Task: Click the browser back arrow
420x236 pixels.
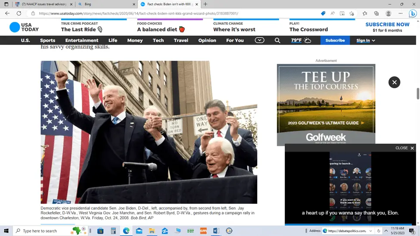Action: [x=7, y=13]
